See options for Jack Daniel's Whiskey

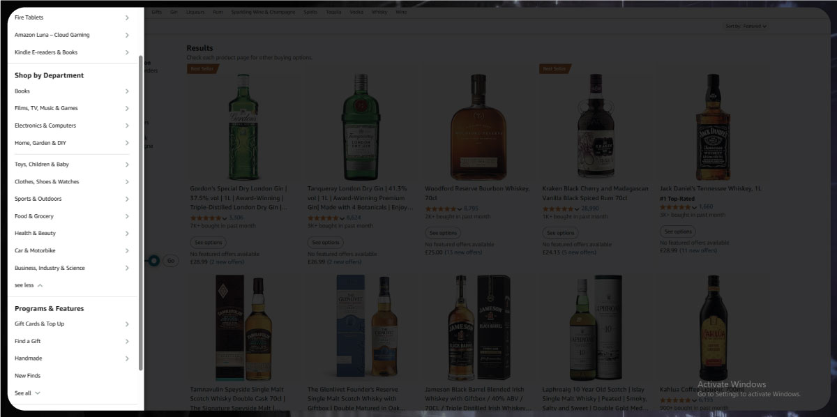pyautogui.click(x=677, y=232)
